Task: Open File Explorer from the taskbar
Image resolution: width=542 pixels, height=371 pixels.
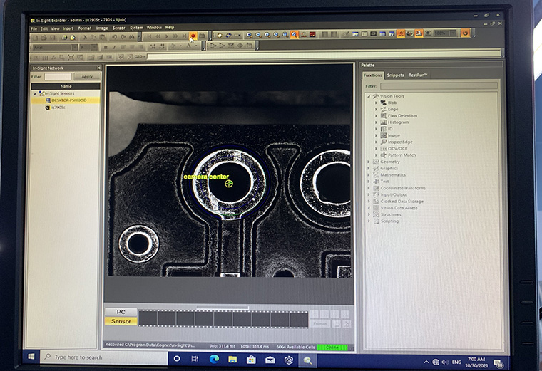Action: coord(232,360)
